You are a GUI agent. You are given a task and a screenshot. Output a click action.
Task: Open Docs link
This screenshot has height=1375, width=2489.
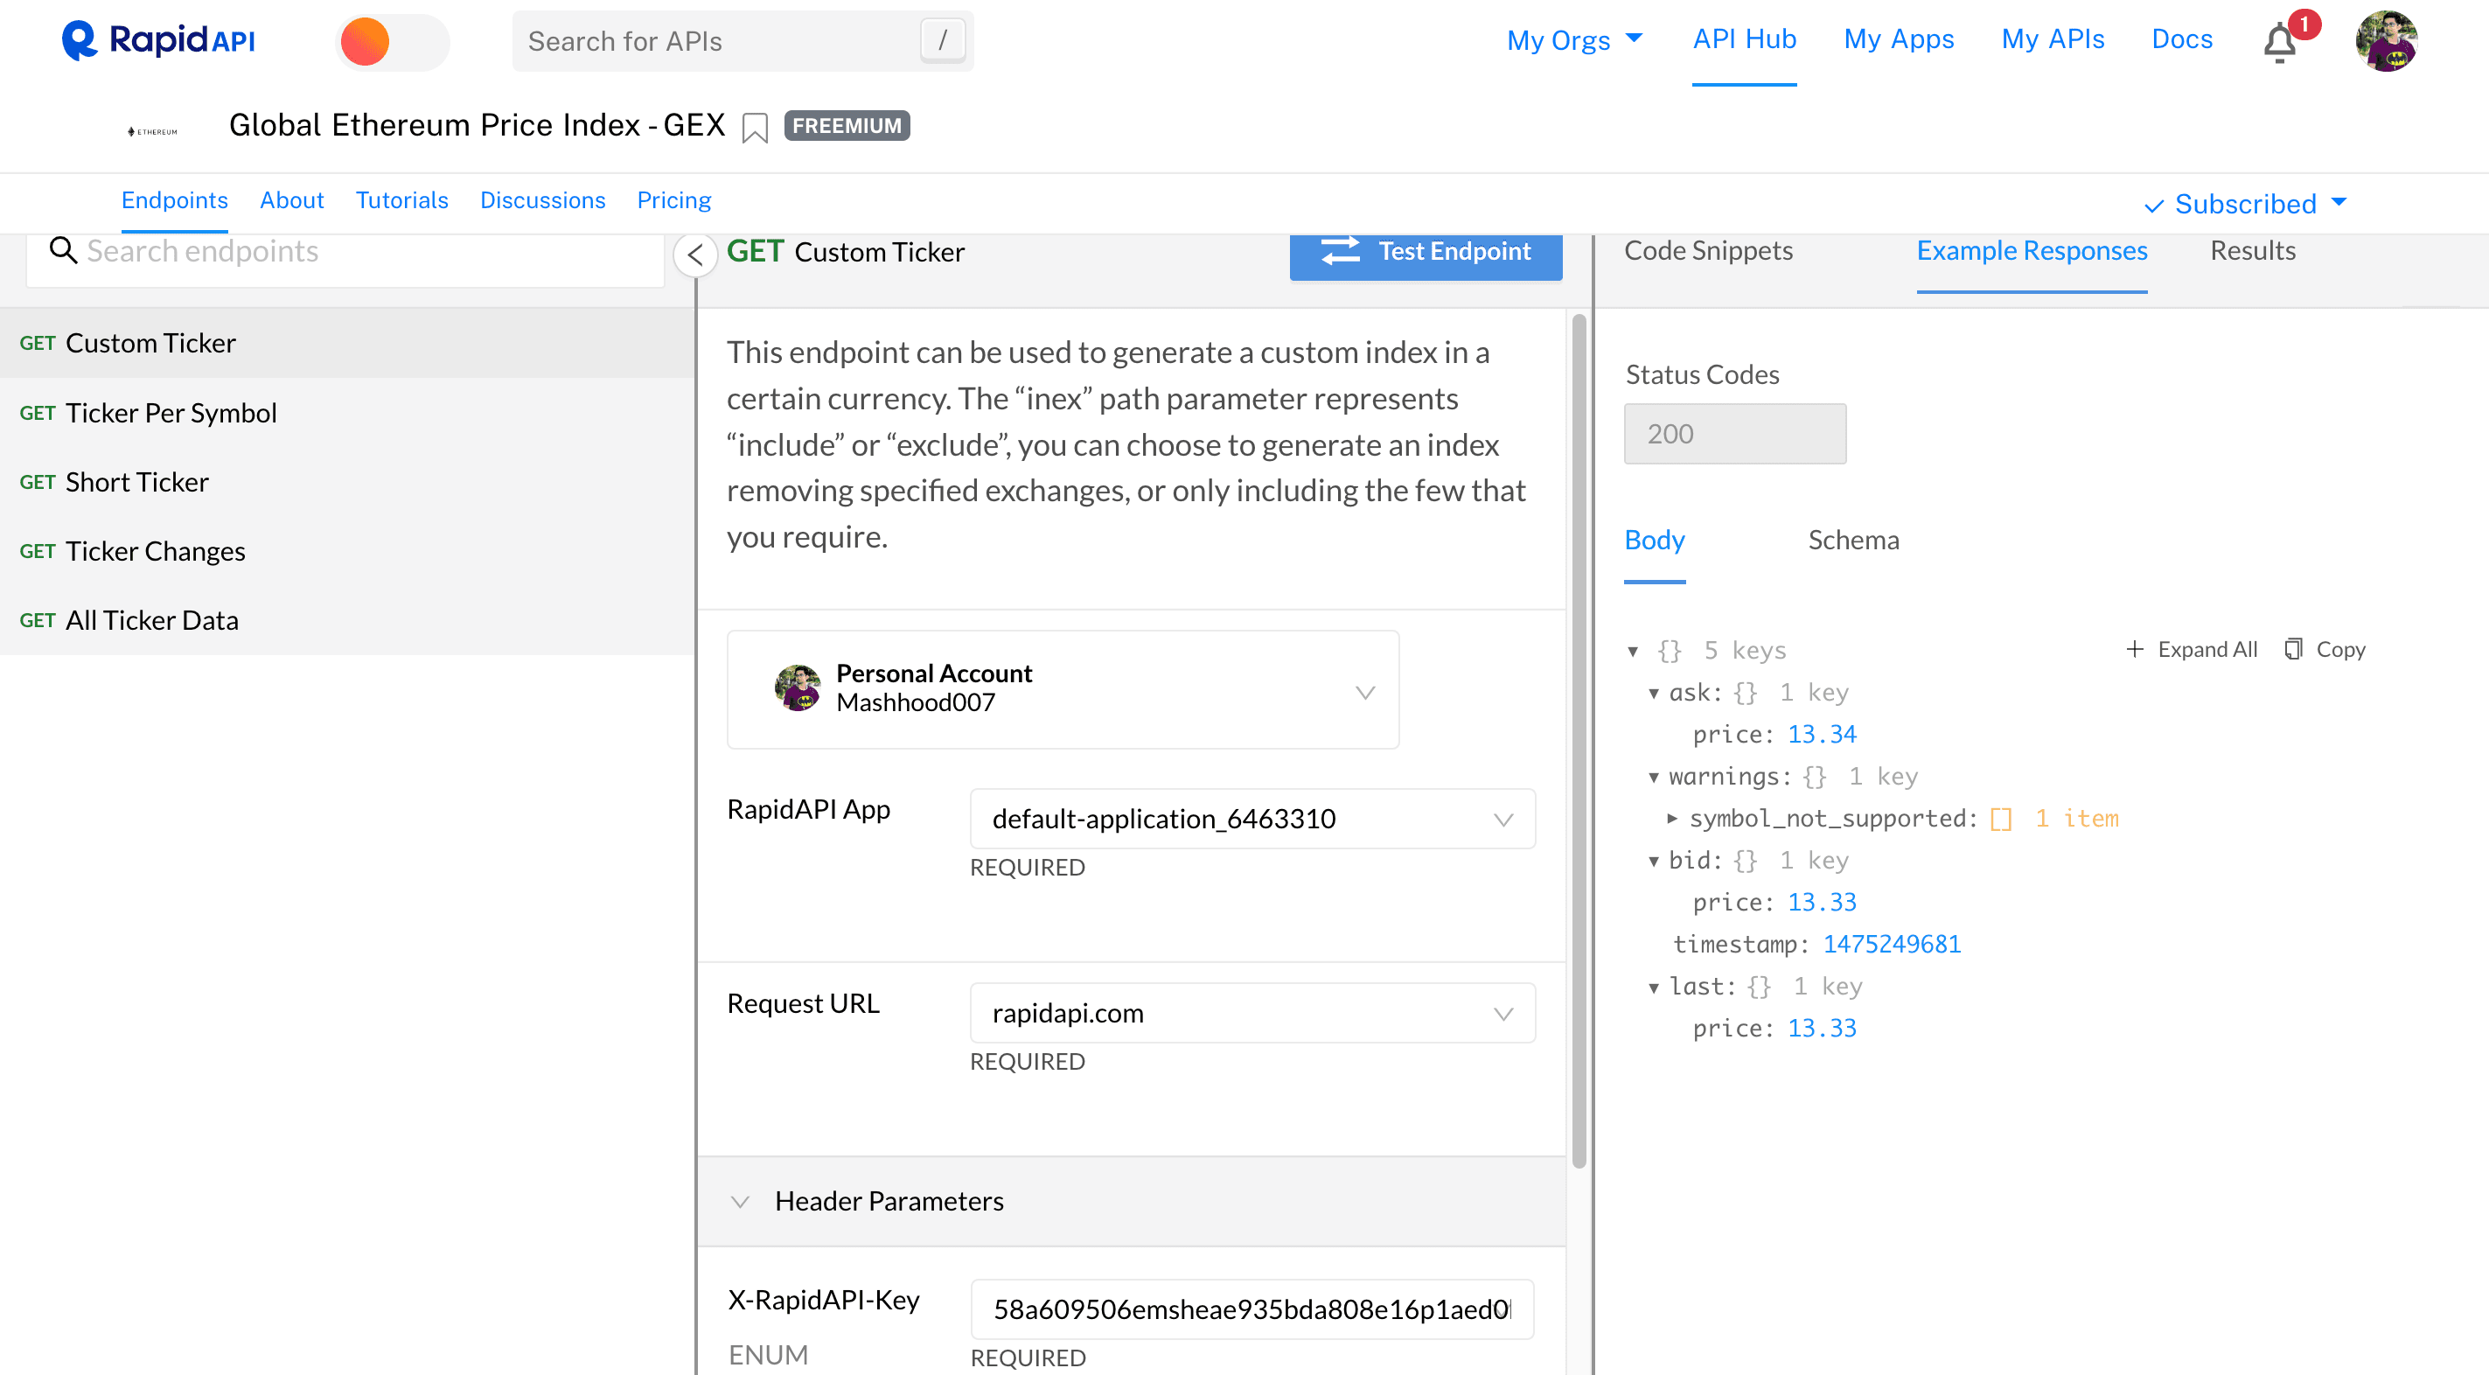coord(2182,38)
